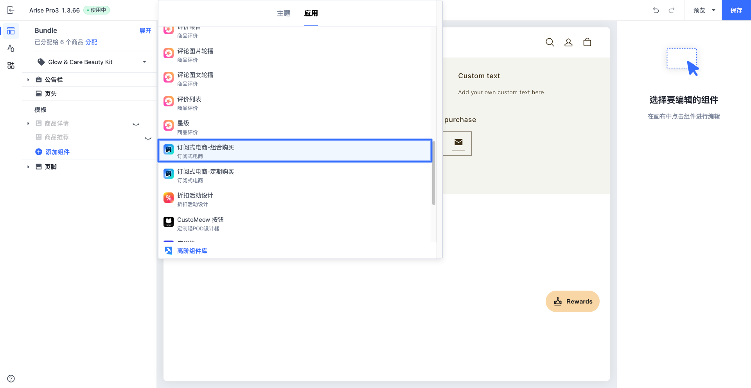Click the 公告栏 section icon

coord(39,80)
